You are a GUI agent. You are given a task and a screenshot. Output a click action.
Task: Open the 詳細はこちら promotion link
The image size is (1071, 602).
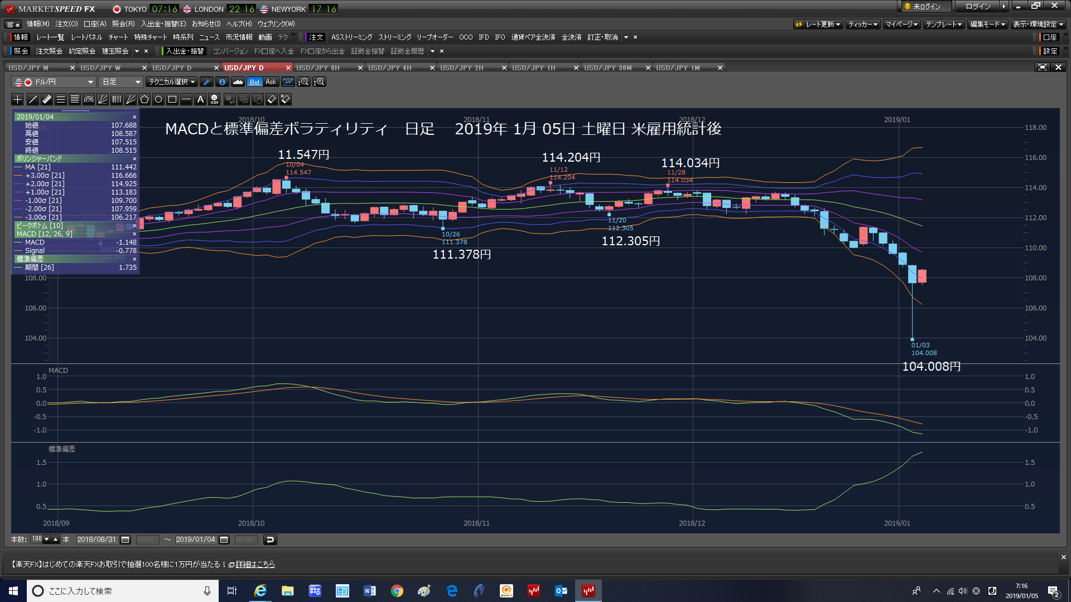point(255,564)
